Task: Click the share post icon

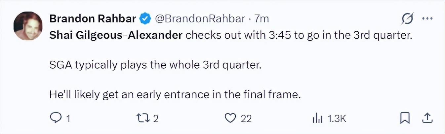Action: (426, 118)
